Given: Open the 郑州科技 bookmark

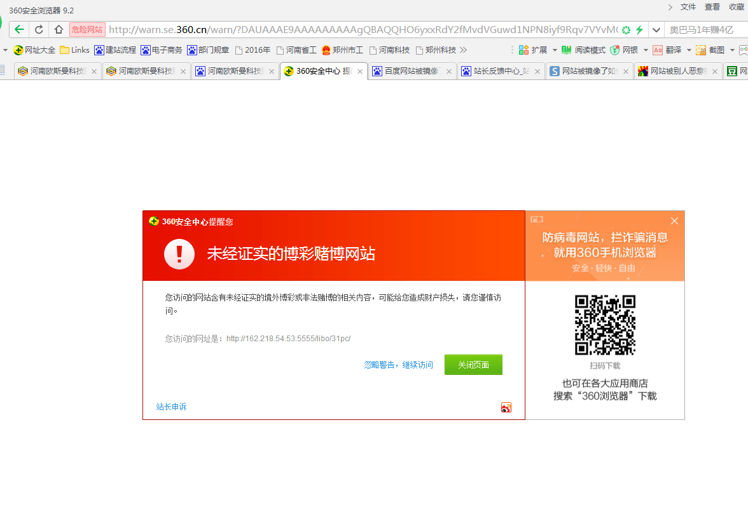Looking at the screenshot, I should point(436,50).
